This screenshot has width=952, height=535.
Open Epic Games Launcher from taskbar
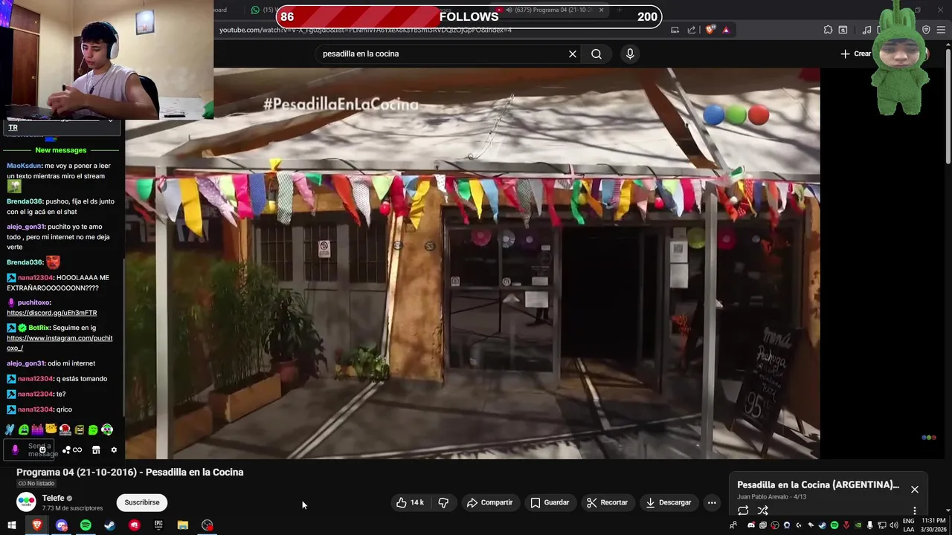pyautogui.click(x=158, y=525)
